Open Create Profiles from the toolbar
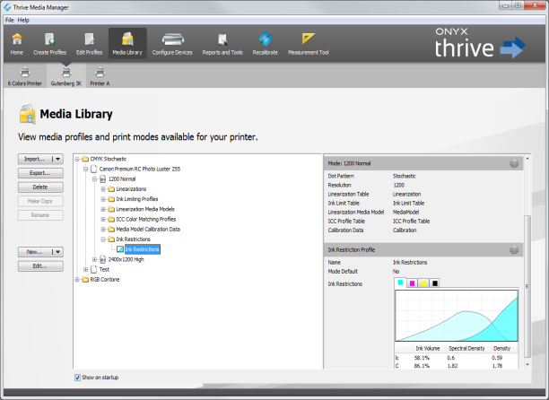 point(49,44)
